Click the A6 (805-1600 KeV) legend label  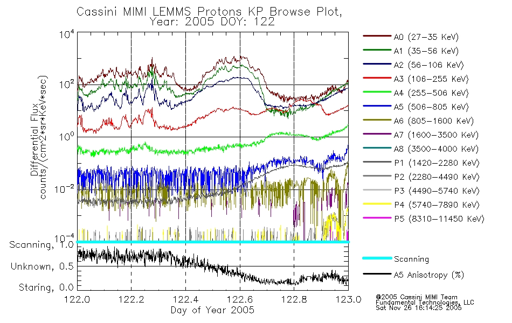[434, 121]
